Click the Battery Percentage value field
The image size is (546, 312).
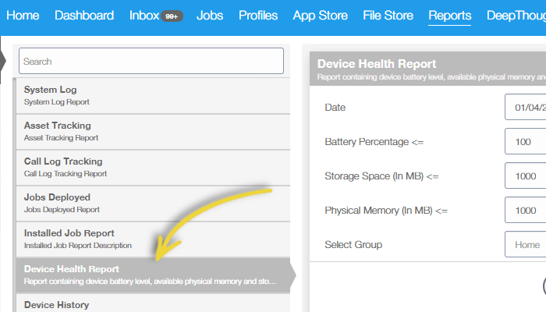coord(526,141)
